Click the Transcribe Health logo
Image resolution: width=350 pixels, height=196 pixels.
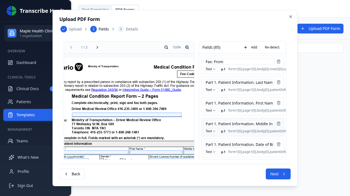pyautogui.click(x=11, y=11)
